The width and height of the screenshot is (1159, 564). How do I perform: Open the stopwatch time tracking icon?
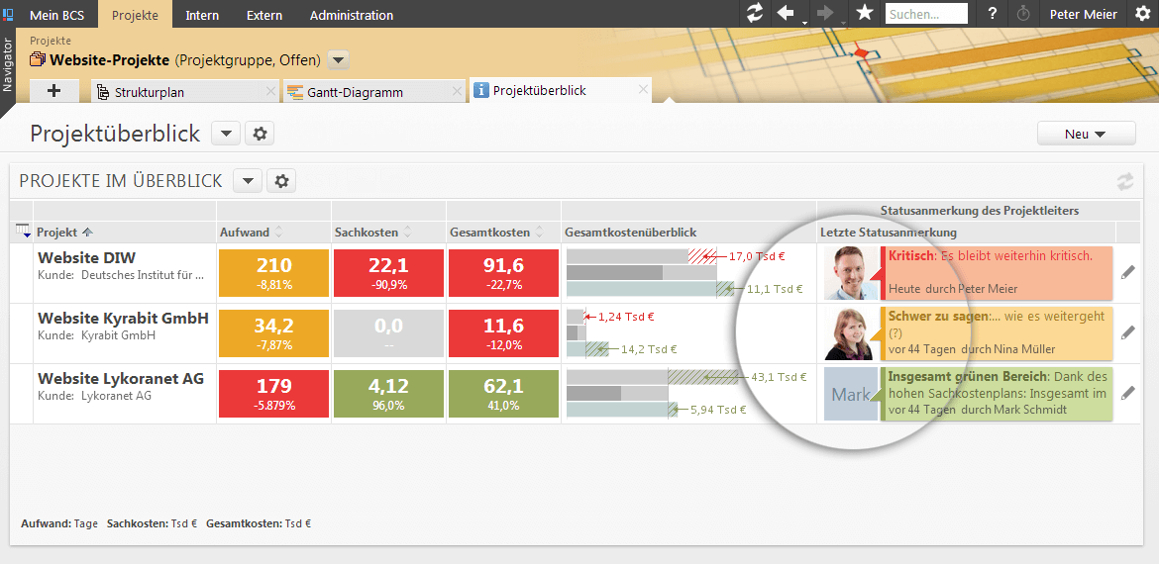coord(1023,14)
